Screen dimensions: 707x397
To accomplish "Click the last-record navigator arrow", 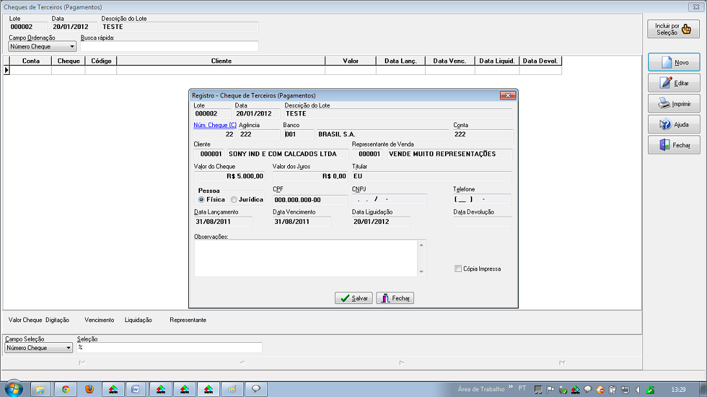I will click(562, 362).
